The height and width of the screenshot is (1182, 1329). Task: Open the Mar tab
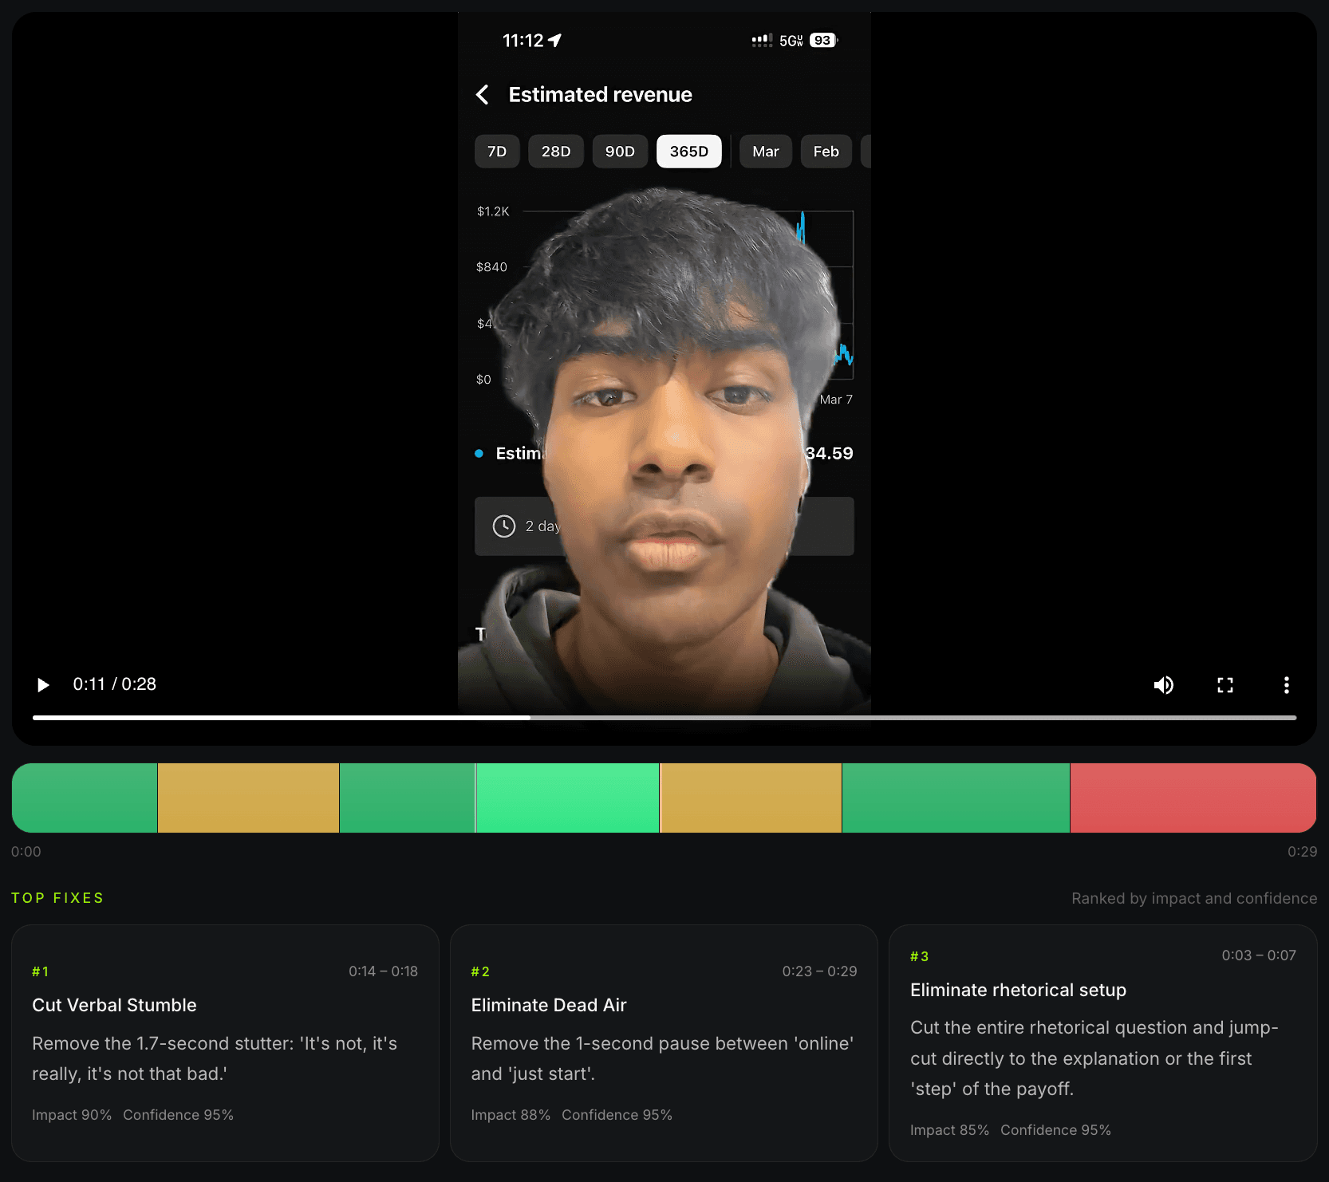tap(764, 151)
